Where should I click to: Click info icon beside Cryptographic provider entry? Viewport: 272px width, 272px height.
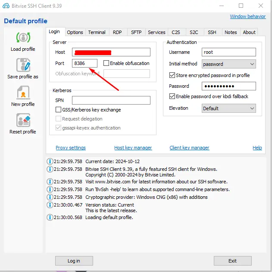click(x=50, y=197)
